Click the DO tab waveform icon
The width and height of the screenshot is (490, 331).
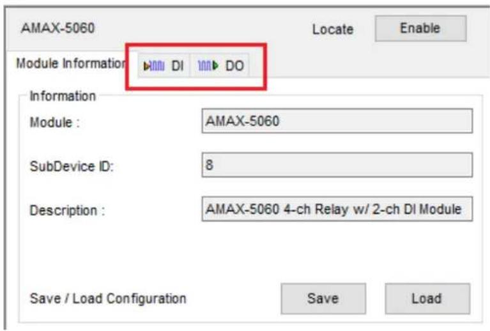[x=208, y=66]
